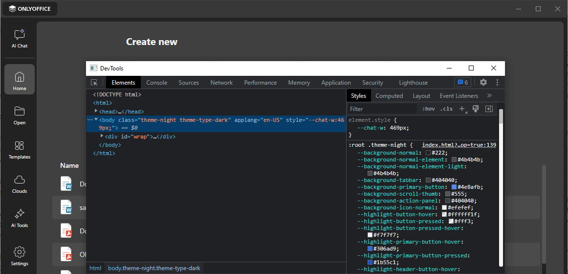Click the --background-normal-element #4b4b4b swatch

click(x=454, y=160)
